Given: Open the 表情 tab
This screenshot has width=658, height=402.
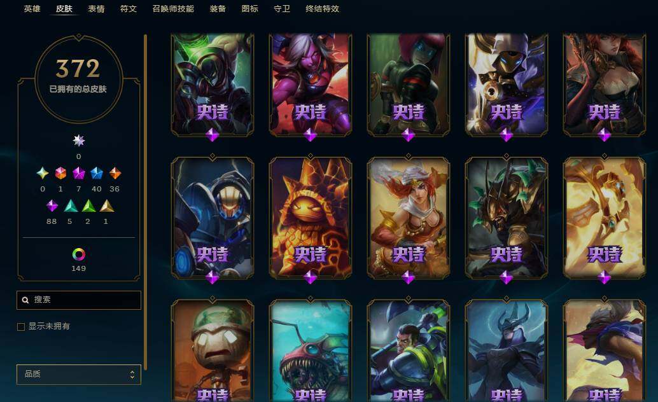Looking at the screenshot, I should (x=96, y=9).
